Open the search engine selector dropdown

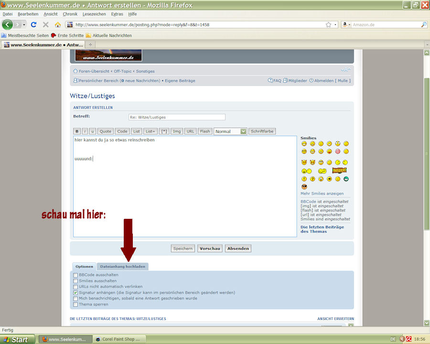[x=347, y=24]
